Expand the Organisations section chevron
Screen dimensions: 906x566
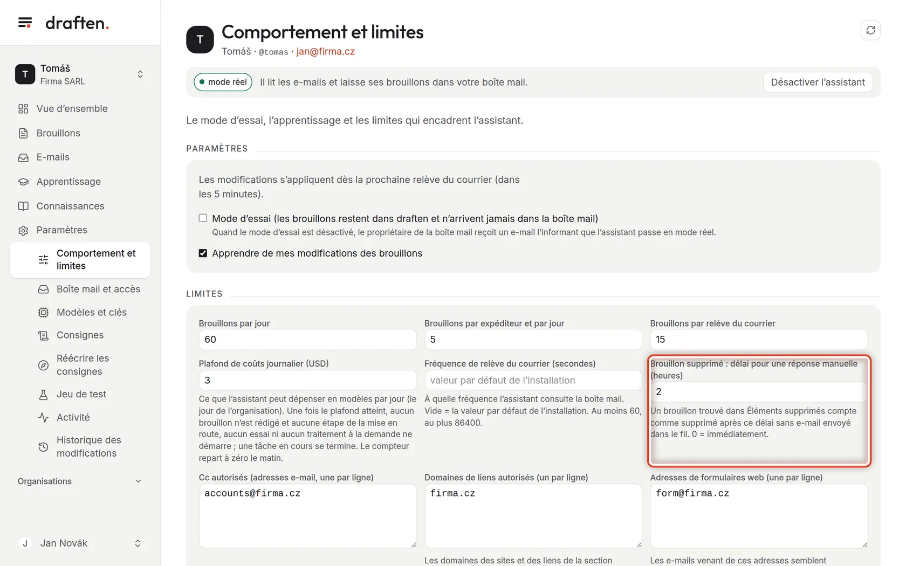pos(138,481)
